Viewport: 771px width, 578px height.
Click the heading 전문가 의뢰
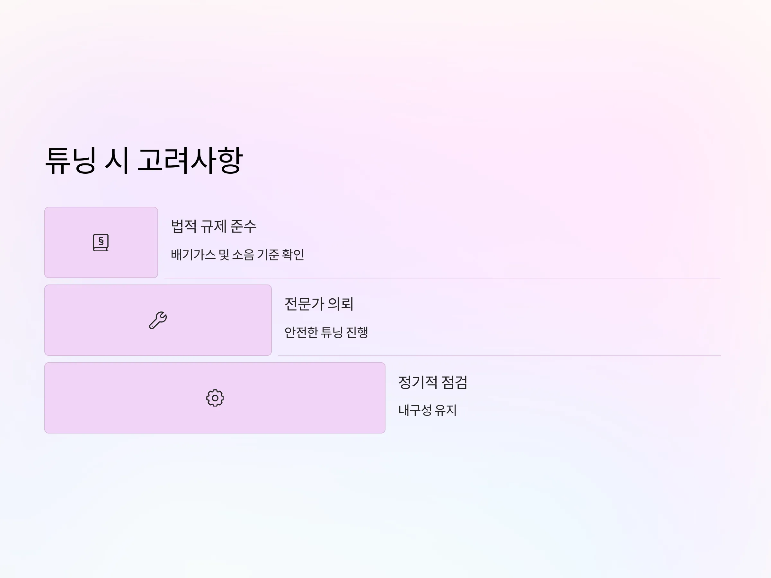[319, 304]
